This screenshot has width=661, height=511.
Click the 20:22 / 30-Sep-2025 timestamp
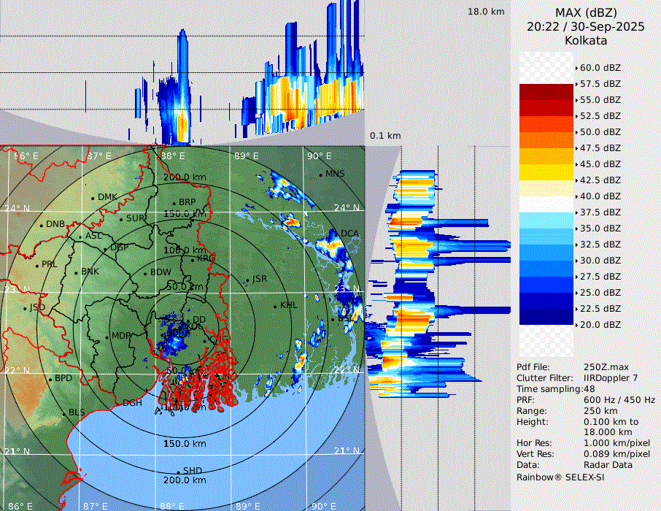(586, 26)
